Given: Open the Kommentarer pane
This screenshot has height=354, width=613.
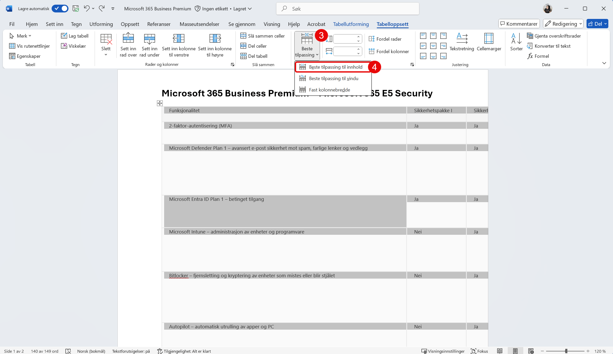Looking at the screenshot, I should point(519,24).
